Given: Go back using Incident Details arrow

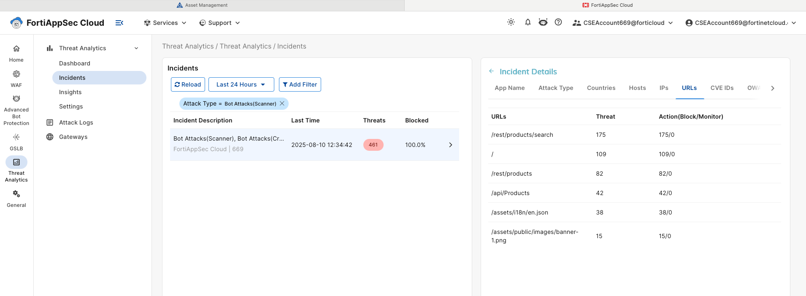Looking at the screenshot, I should (492, 71).
